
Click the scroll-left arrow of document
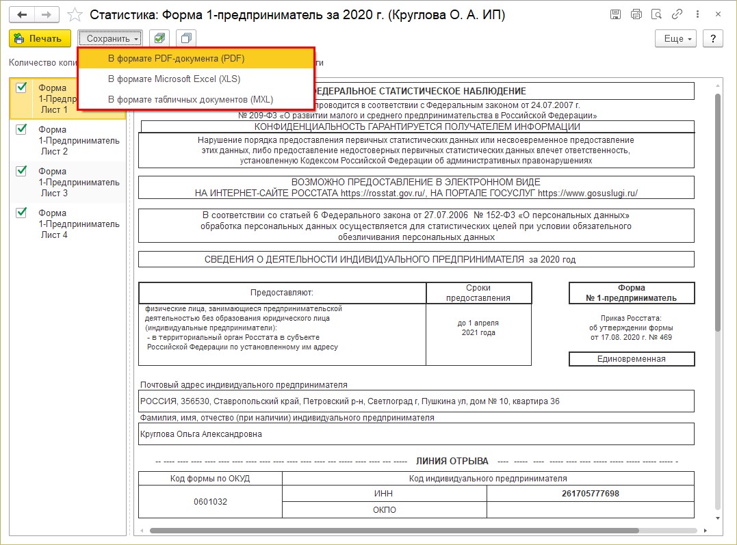coord(142,531)
